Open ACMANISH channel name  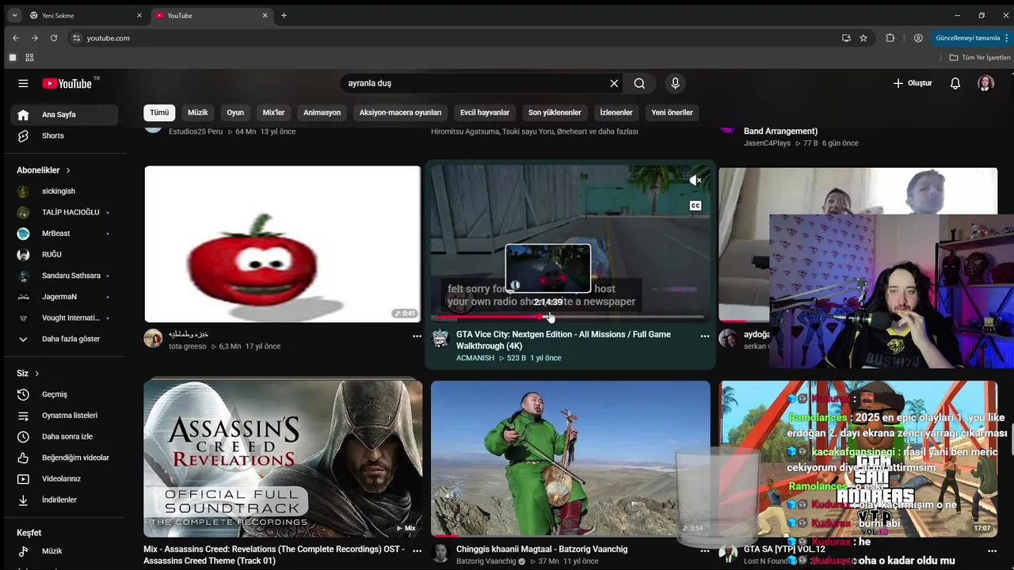pyautogui.click(x=475, y=358)
